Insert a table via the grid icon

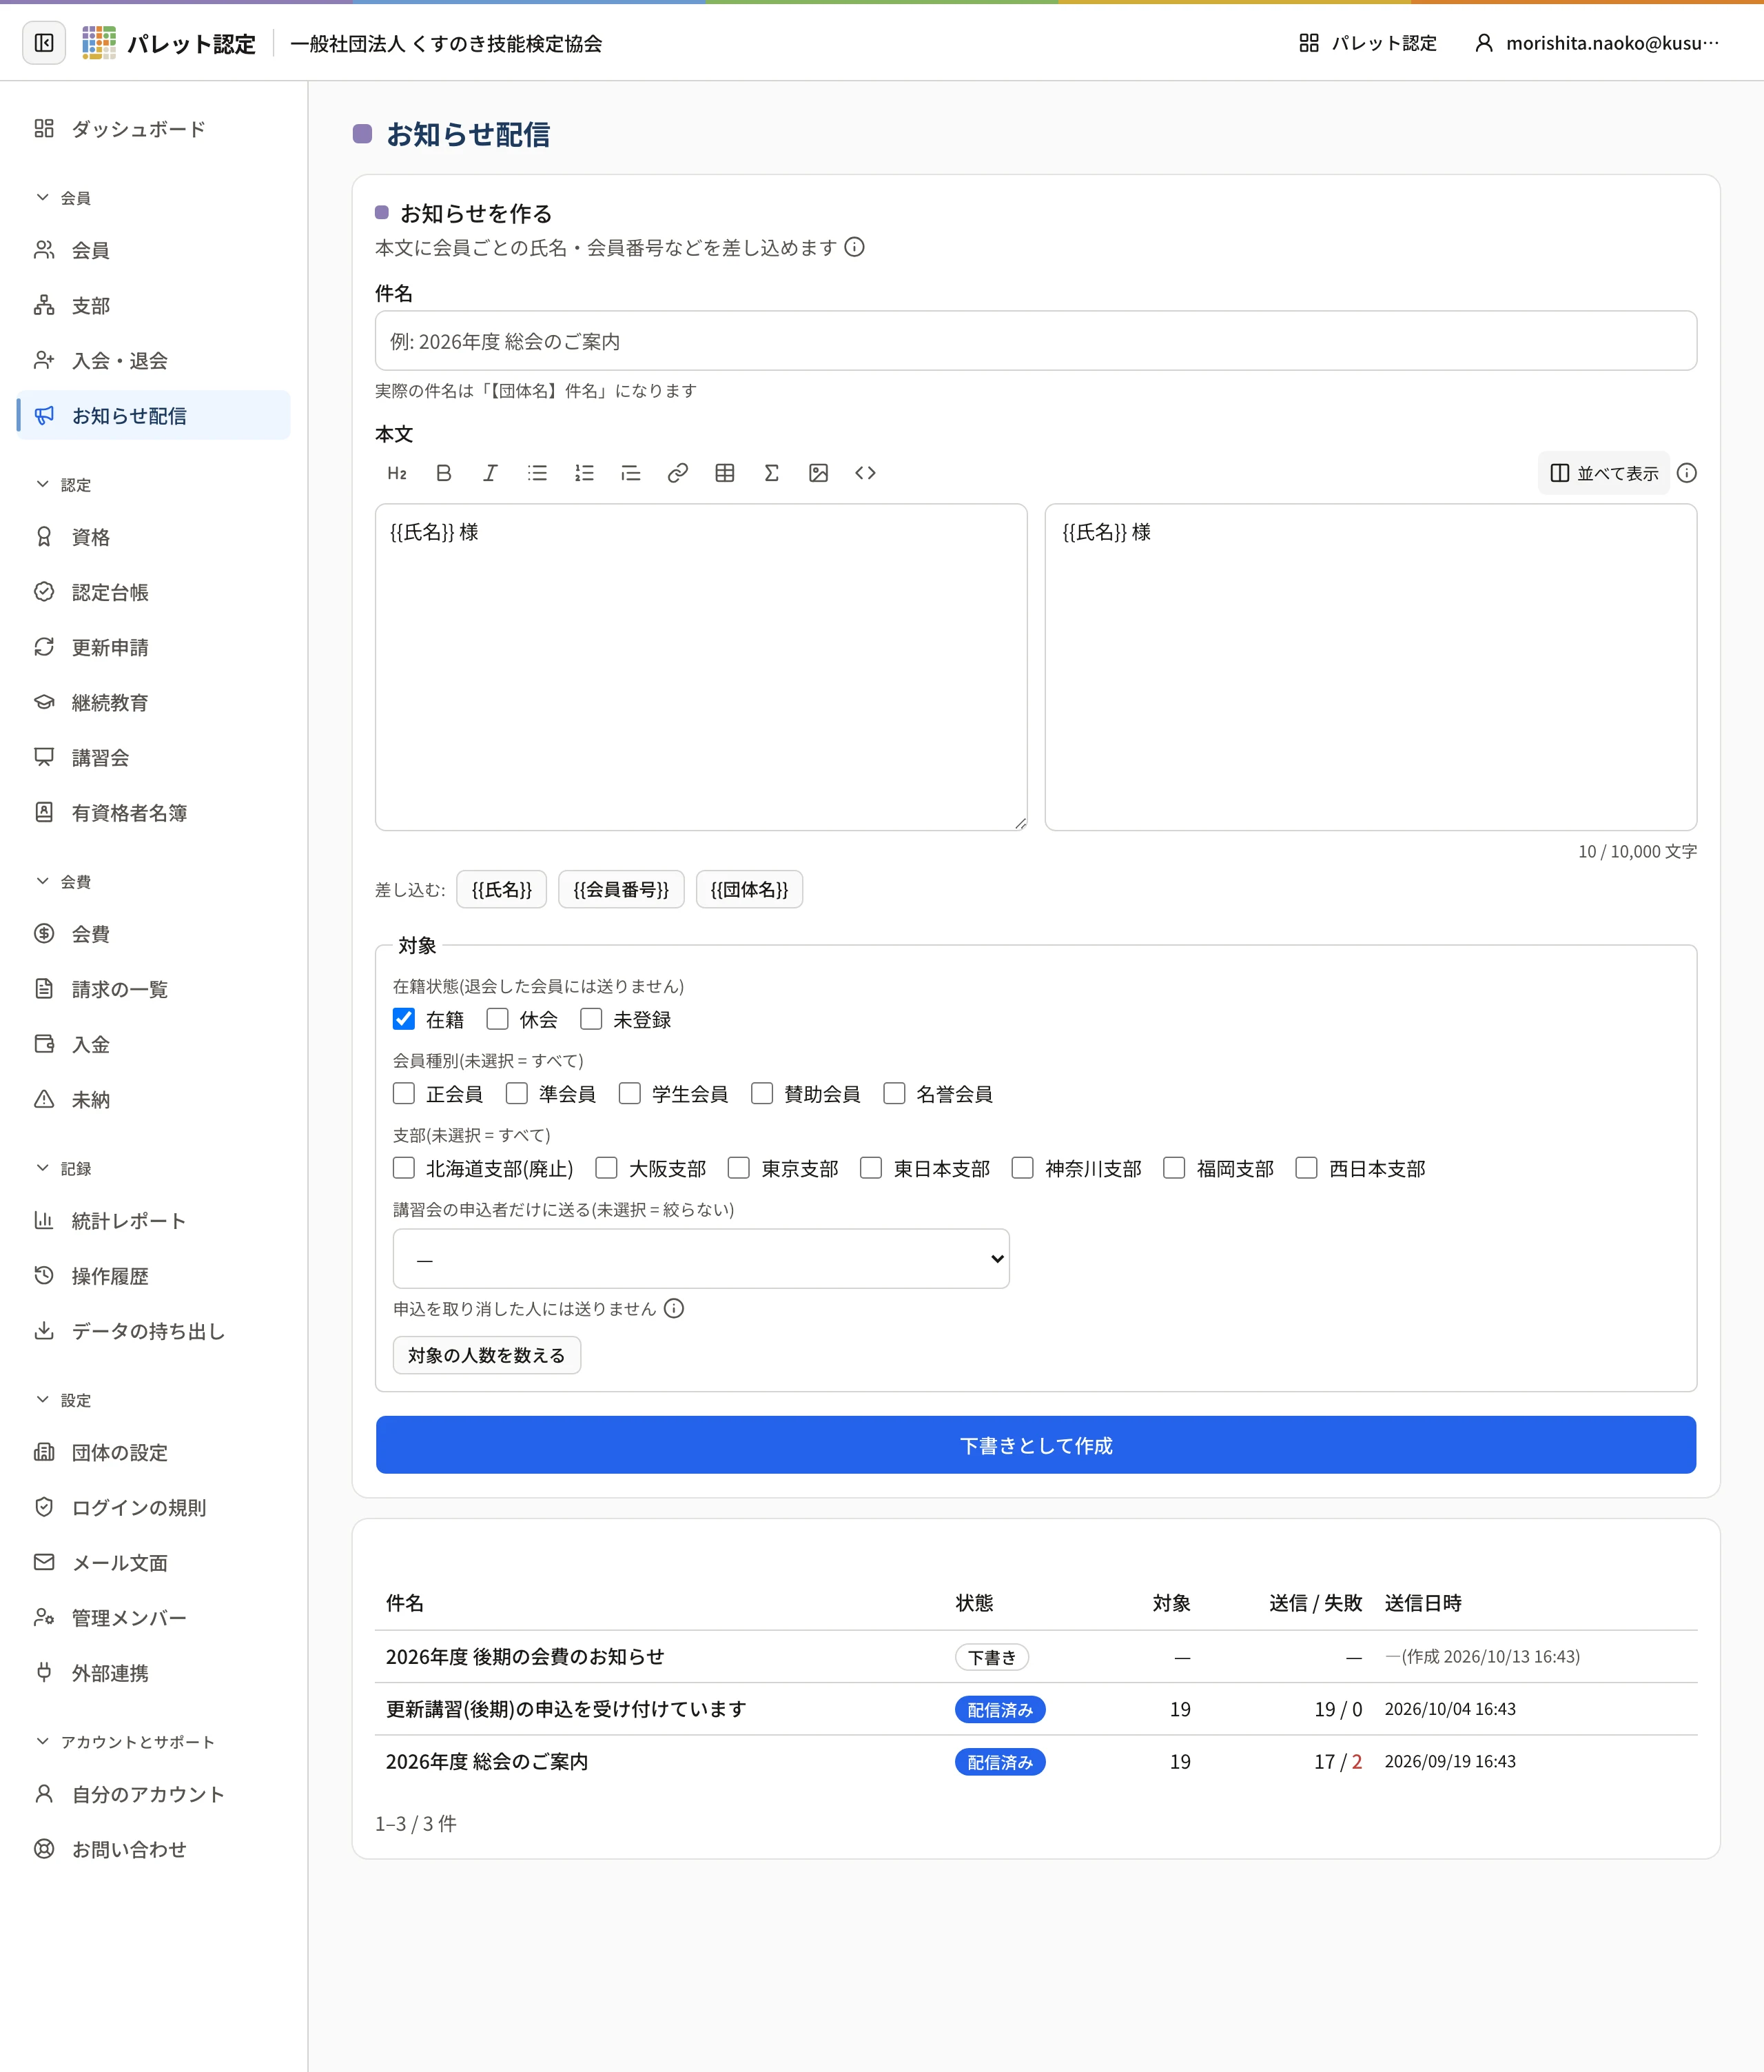725,473
